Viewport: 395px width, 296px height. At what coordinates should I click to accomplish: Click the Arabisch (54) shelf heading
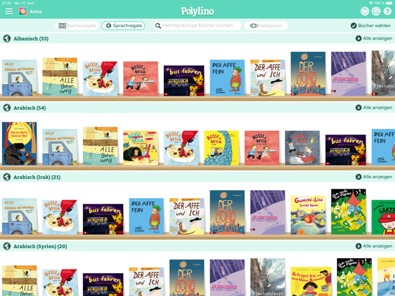pyautogui.click(x=30, y=108)
